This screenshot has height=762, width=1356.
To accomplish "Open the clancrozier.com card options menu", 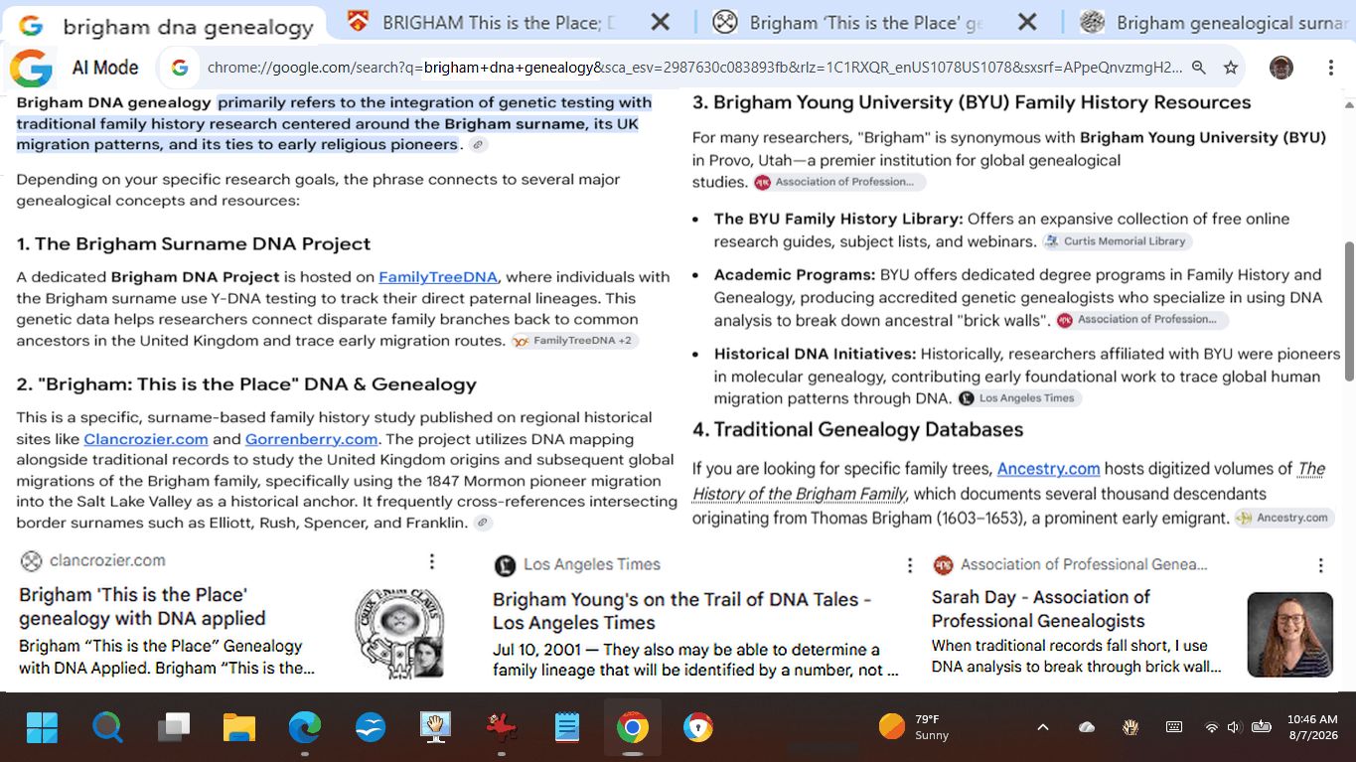I will coord(431,561).
